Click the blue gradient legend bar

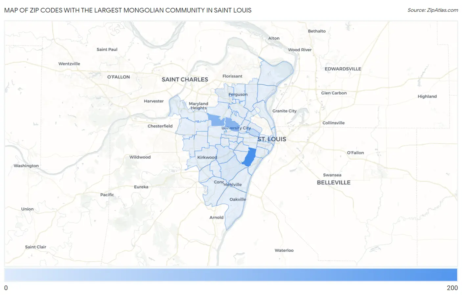point(231,275)
